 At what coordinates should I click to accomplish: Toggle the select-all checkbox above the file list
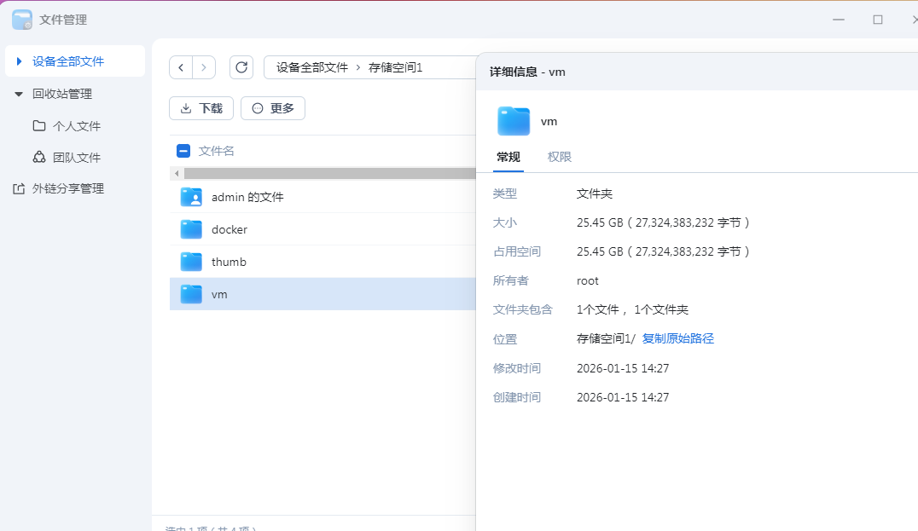coord(183,150)
